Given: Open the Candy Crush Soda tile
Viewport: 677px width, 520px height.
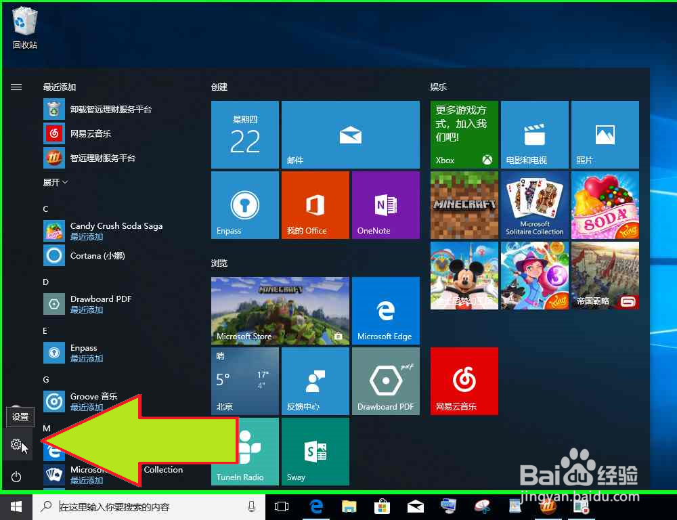Looking at the screenshot, I should 605,205.
